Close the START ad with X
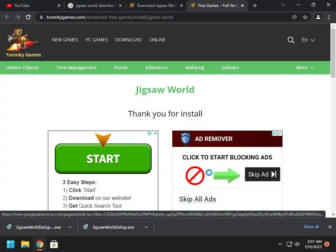Screen dimensions: 336x252 point(155,133)
